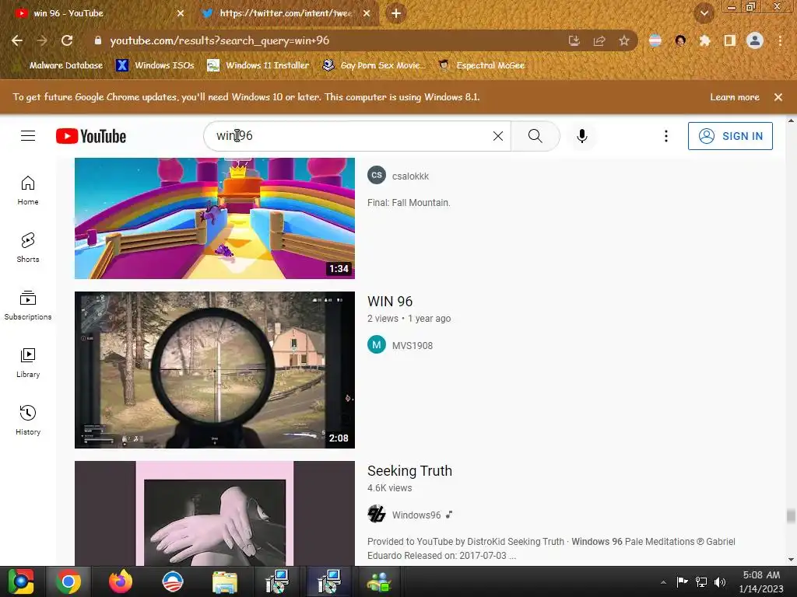The image size is (797, 597).
Task: Close the Twitter tab
Action: (x=367, y=13)
